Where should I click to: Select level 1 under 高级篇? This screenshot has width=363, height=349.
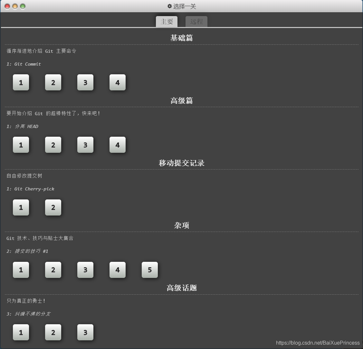point(21,145)
